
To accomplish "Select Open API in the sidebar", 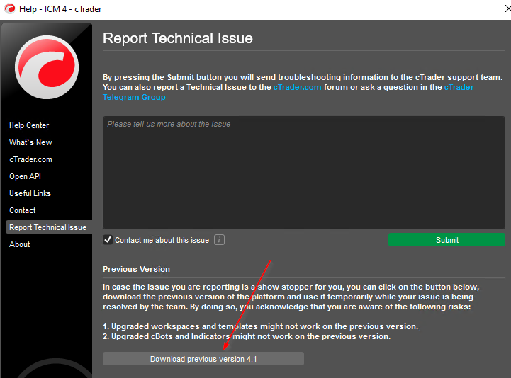I will 25,176.
